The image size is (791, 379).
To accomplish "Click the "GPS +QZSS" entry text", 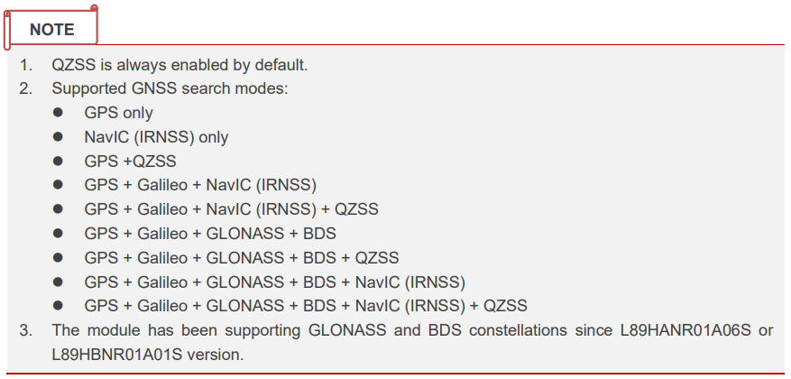I will 130,162.
